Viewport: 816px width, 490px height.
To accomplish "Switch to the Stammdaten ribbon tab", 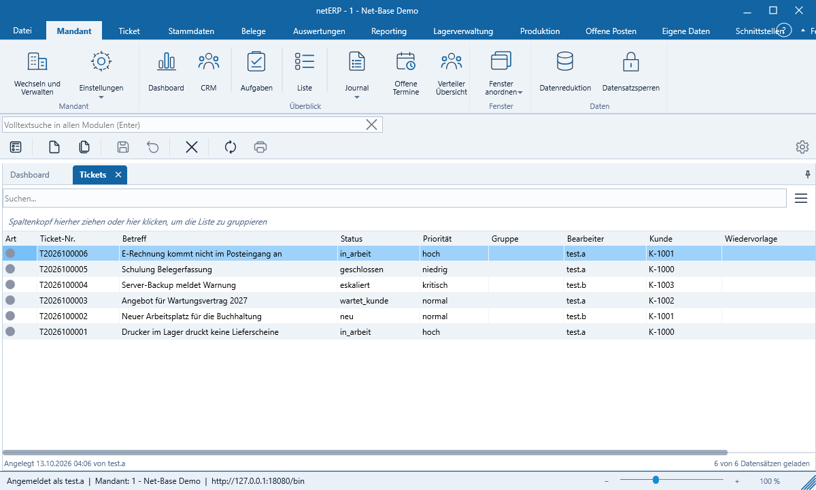I will (x=191, y=31).
